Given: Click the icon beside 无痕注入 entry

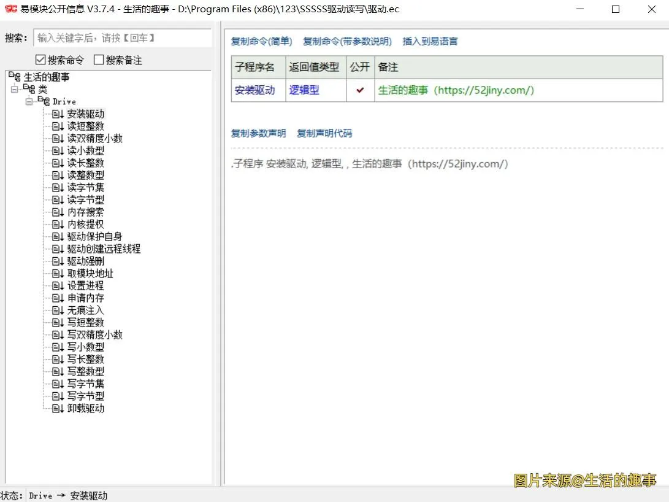Looking at the screenshot, I should tap(58, 311).
